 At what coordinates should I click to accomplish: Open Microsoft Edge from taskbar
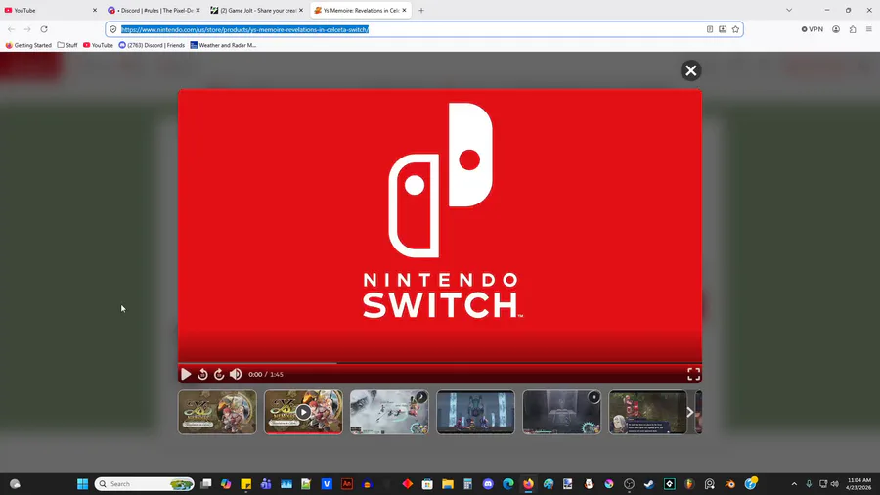click(x=507, y=484)
